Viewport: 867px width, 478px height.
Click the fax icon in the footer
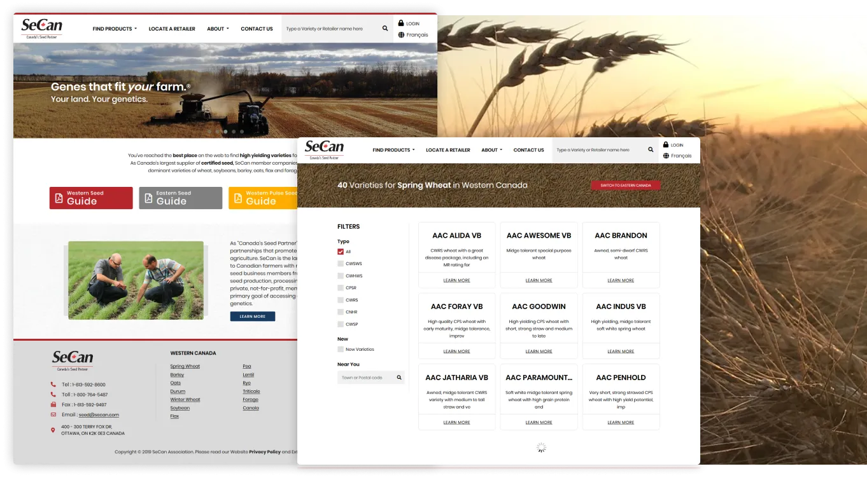[53, 405]
